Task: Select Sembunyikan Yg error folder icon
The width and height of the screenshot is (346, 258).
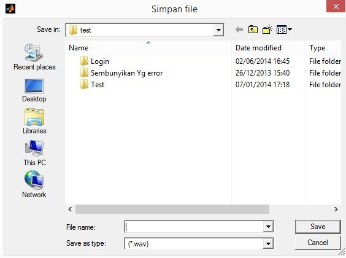Action: tap(84, 72)
